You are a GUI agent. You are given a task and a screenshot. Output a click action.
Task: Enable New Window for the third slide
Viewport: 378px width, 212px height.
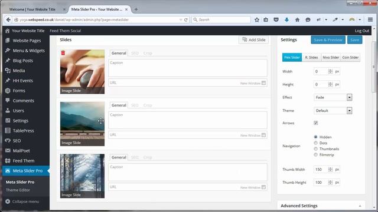(x=263, y=187)
